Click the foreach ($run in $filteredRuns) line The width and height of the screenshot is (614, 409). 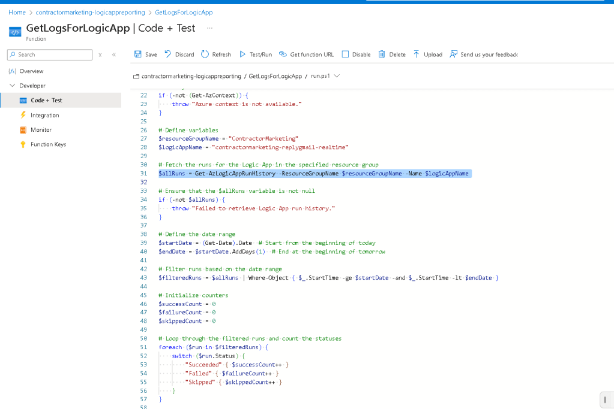tap(214, 347)
